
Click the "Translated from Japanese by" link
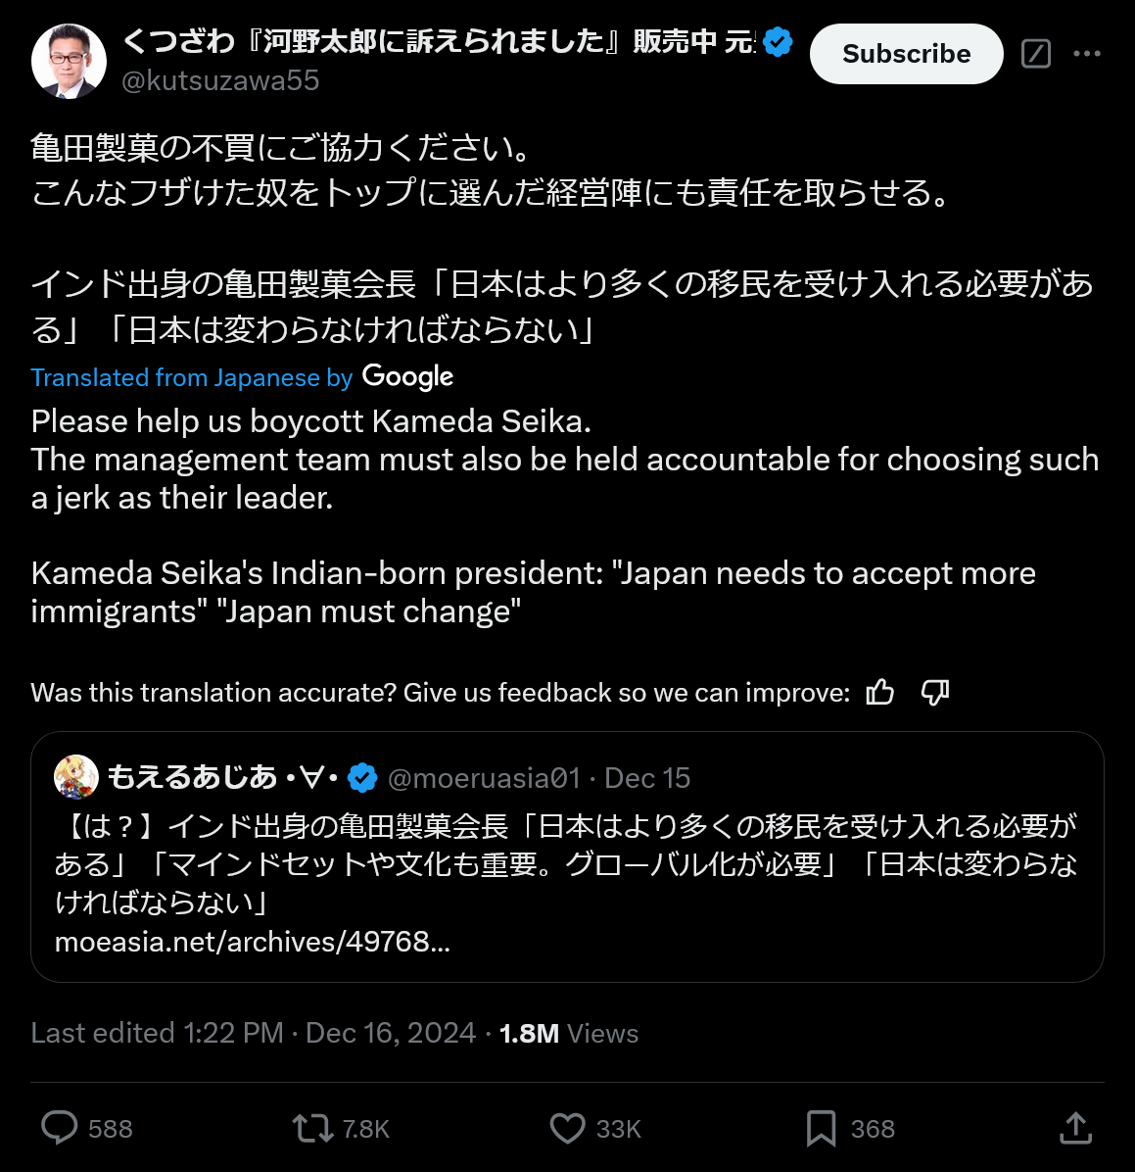191,377
